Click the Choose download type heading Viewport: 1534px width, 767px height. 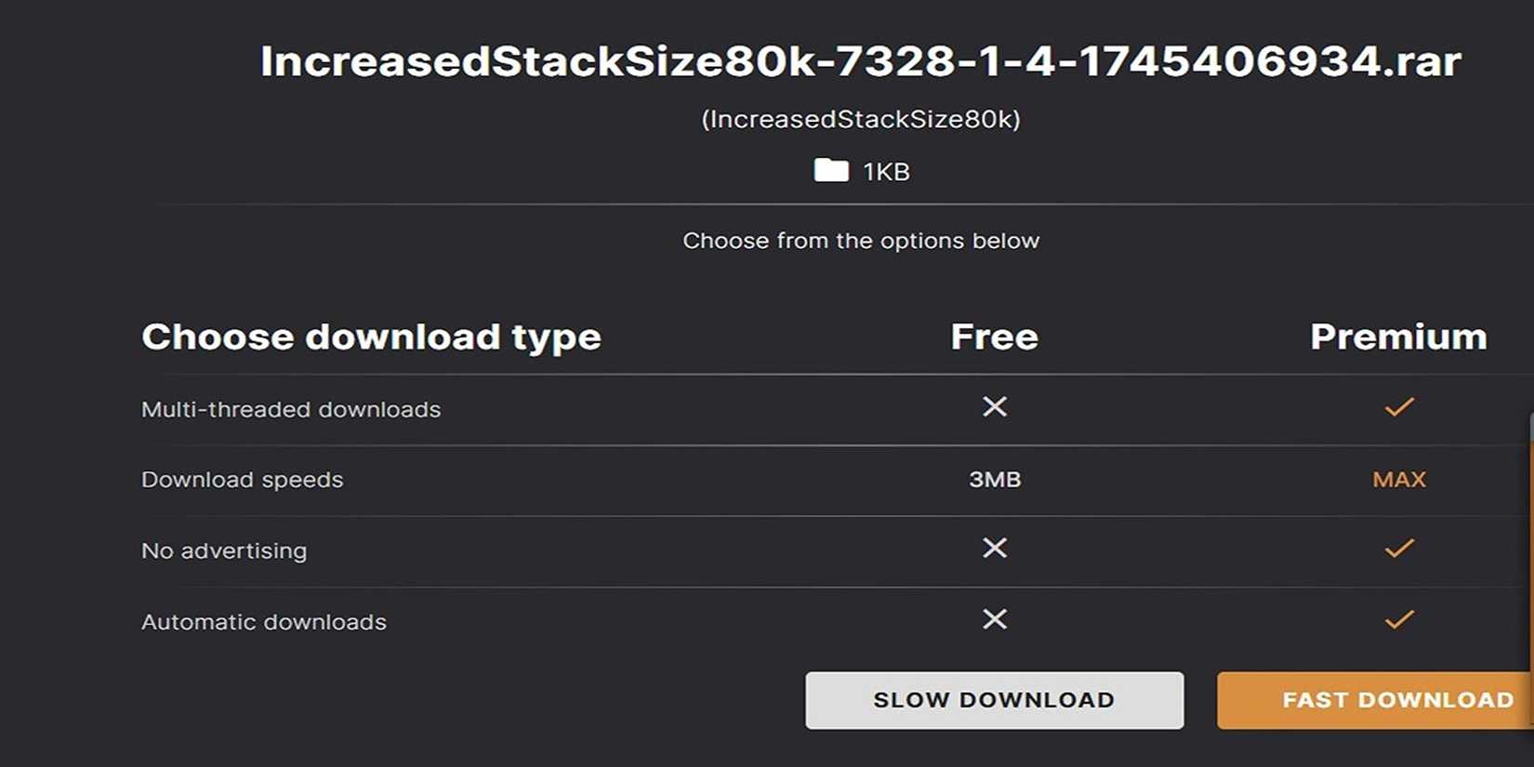pos(371,337)
